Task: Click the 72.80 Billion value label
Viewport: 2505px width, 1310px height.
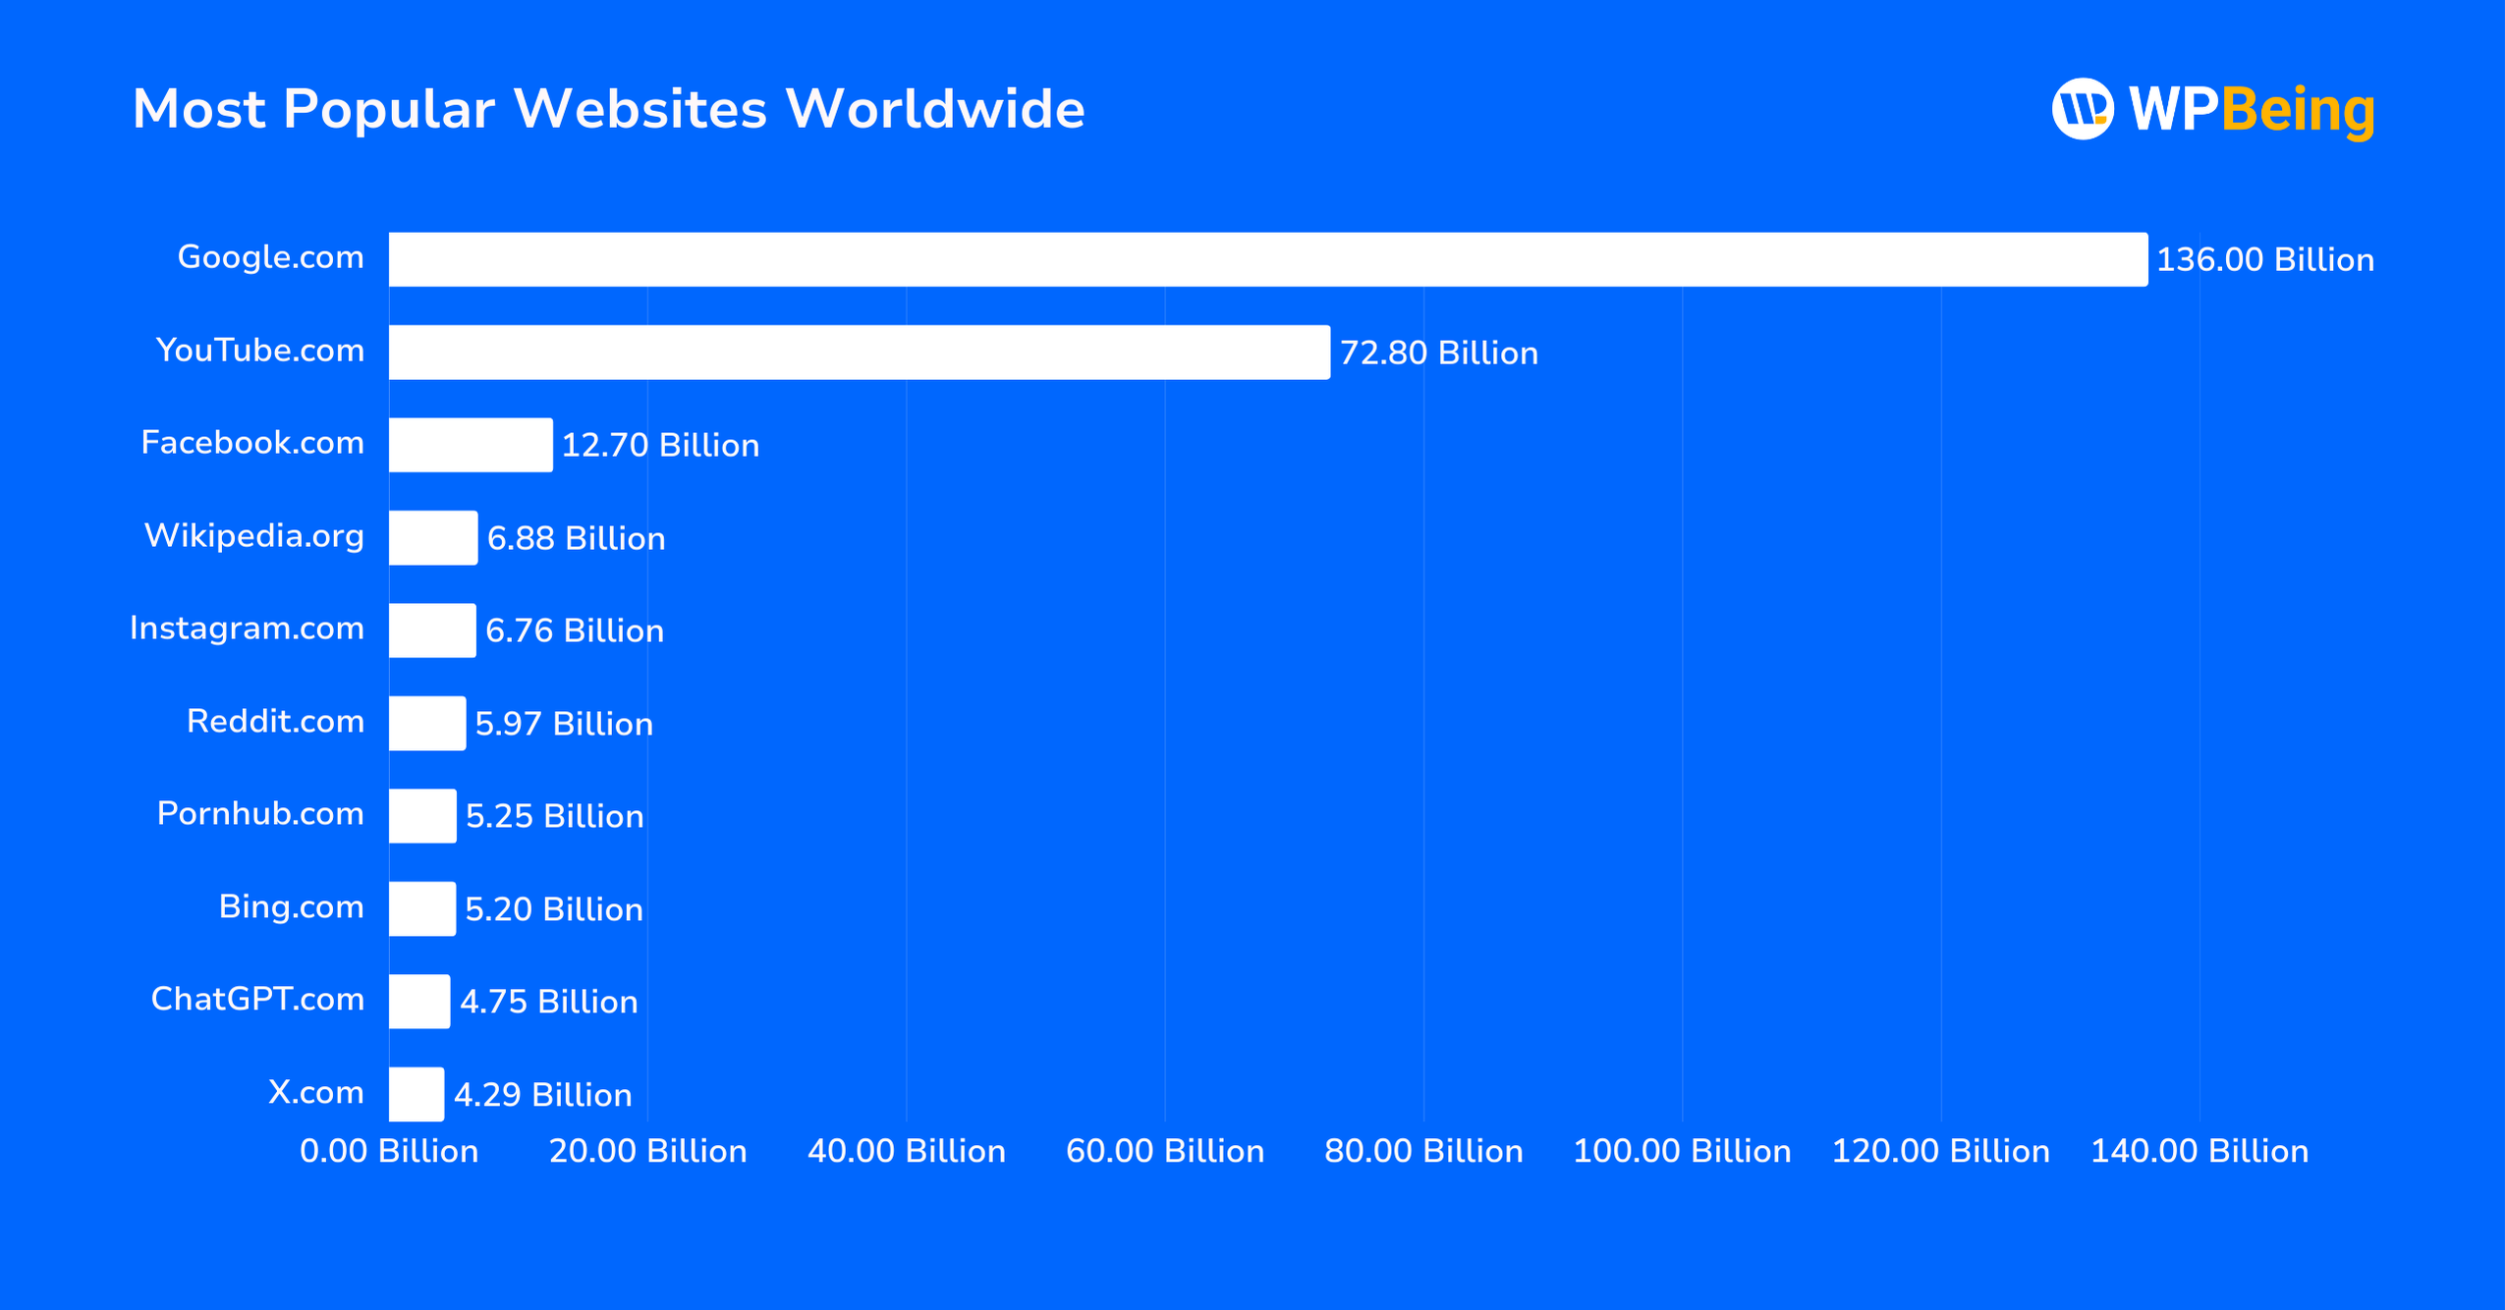Action: [1439, 354]
